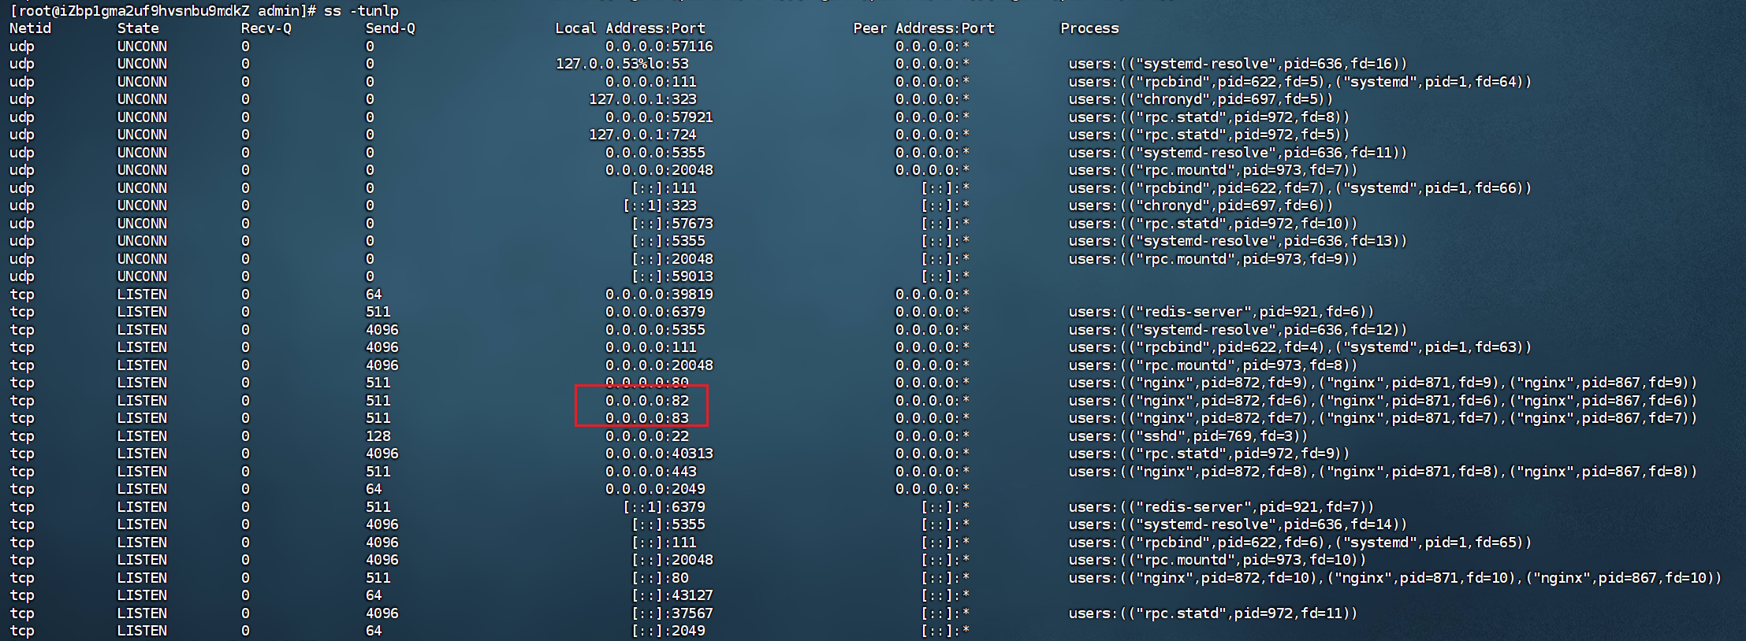Click the Send-Q value 128

click(x=378, y=436)
